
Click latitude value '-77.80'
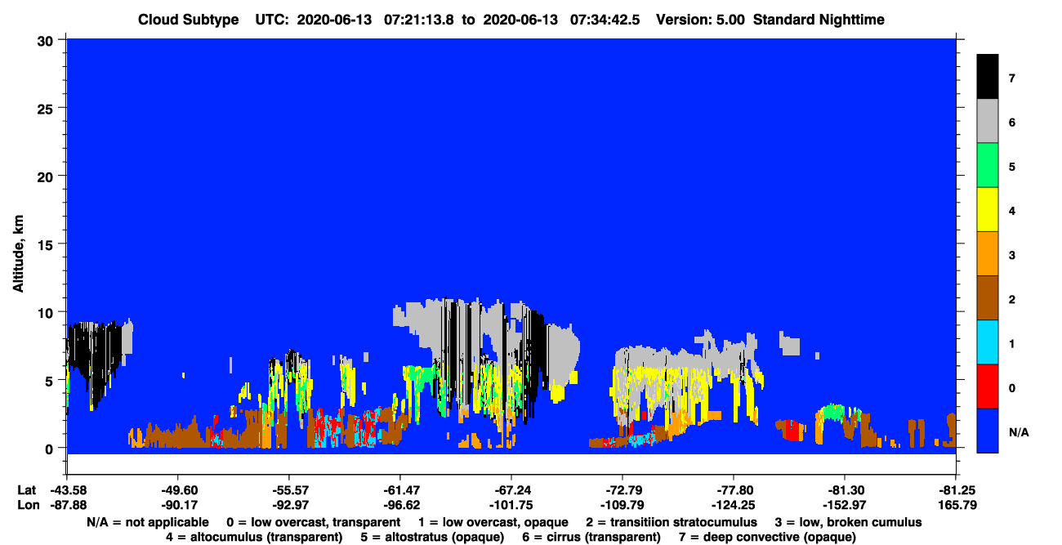click(734, 489)
